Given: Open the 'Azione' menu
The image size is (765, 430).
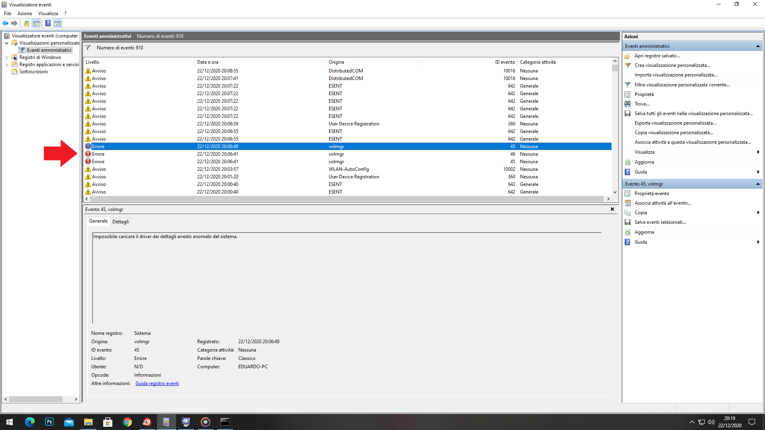Looking at the screenshot, I should point(24,14).
